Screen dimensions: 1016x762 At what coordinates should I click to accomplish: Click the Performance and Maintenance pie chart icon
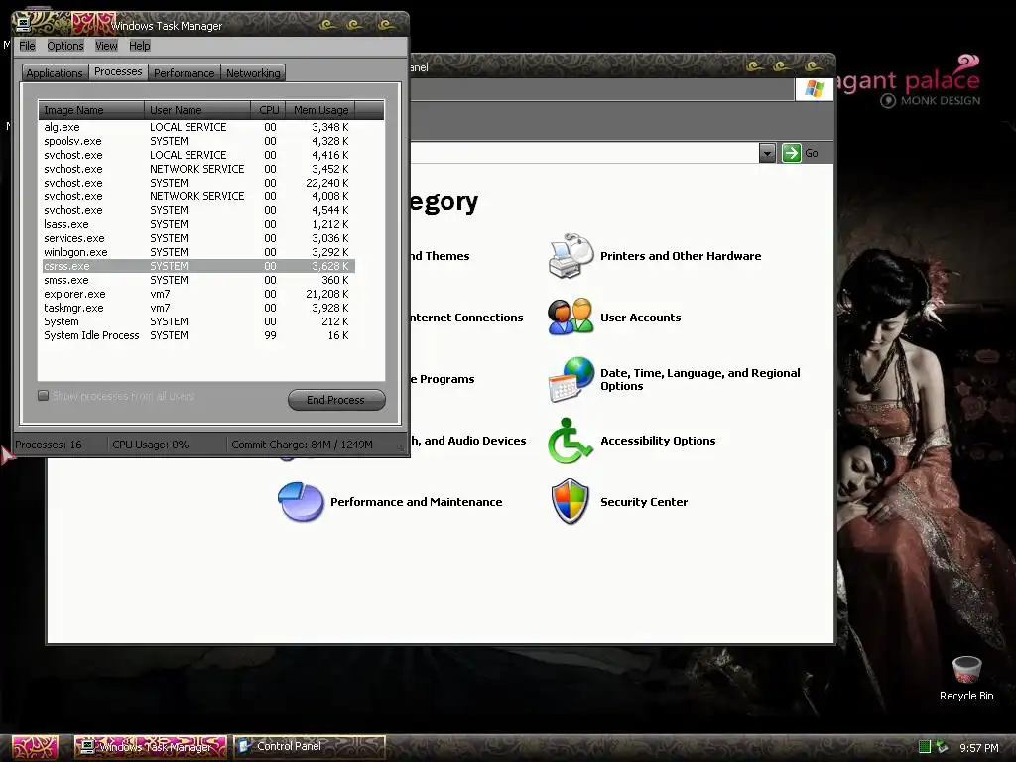coord(301,501)
